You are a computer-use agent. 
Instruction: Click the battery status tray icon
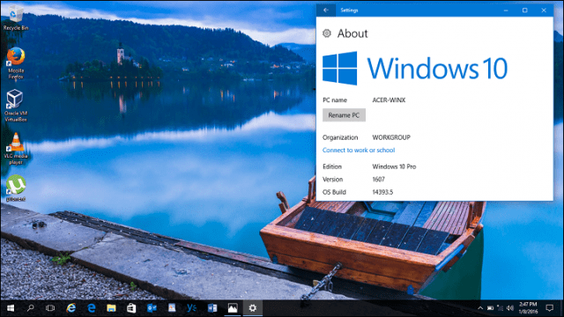490,308
